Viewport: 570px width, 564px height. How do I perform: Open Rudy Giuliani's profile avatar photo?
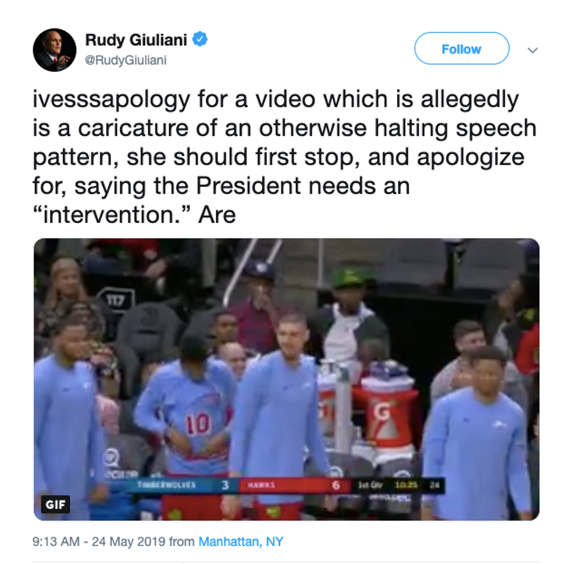55,50
